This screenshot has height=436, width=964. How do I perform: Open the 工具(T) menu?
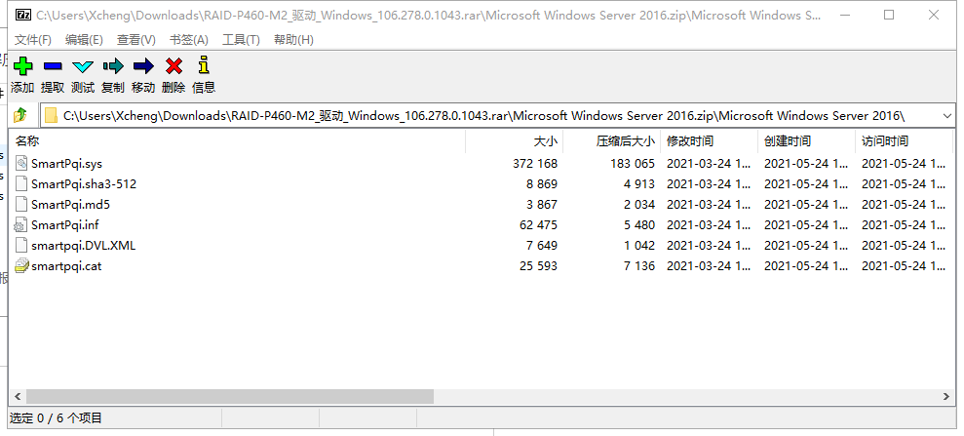point(241,40)
